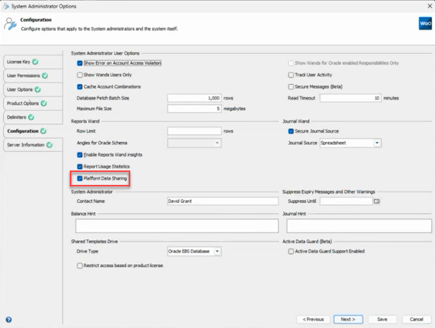Click the help question mark icon
Viewport: 435px width, 328px height.
(8, 320)
